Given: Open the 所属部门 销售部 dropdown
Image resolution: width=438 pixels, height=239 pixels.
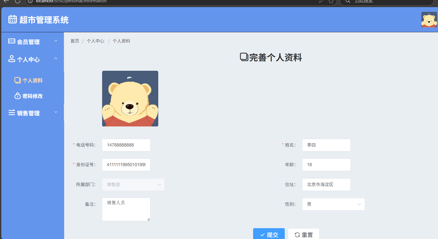Looking at the screenshot, I should point(133,185).
